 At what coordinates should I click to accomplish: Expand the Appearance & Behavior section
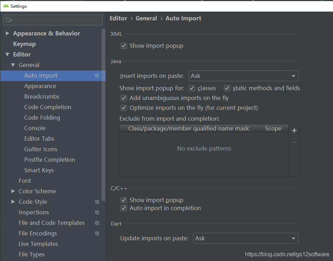pyautogui.click(x=7, y=33)
